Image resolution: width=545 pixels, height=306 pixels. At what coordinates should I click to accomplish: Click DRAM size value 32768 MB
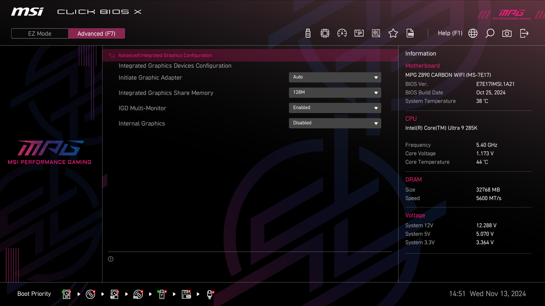pos(488,190)
